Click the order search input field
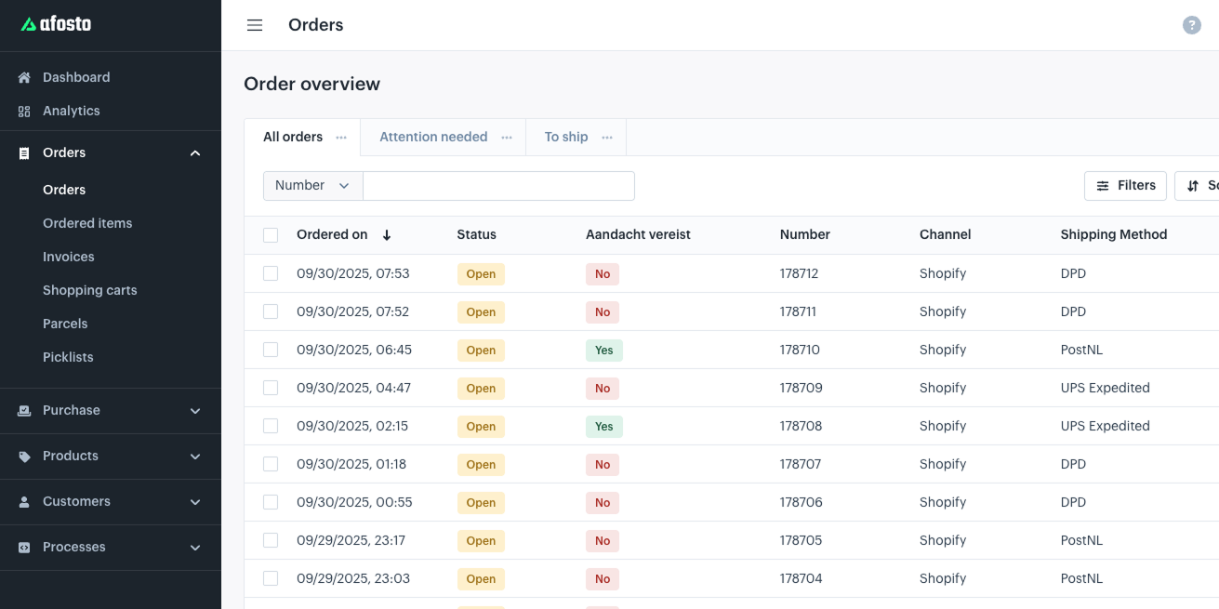 498,186
